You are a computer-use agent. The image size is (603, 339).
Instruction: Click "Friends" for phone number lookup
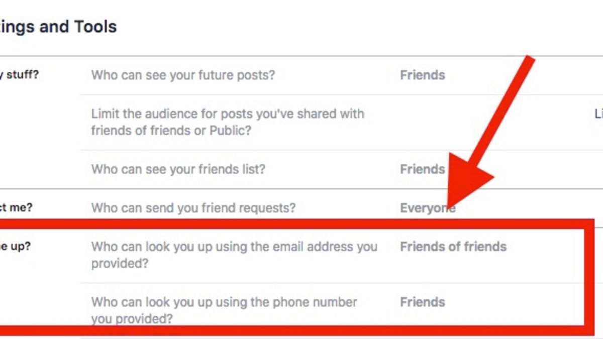tap(423, 302)
